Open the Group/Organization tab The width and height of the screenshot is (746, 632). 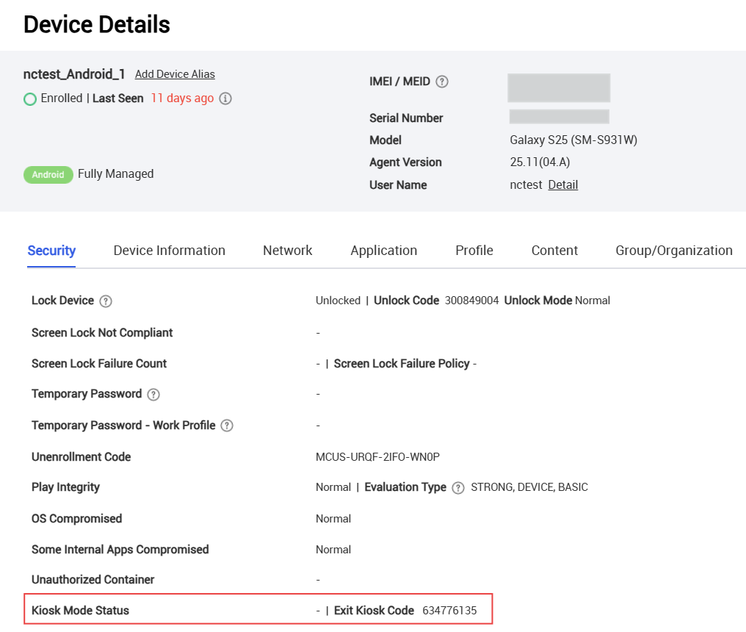(x=673, y=250)
